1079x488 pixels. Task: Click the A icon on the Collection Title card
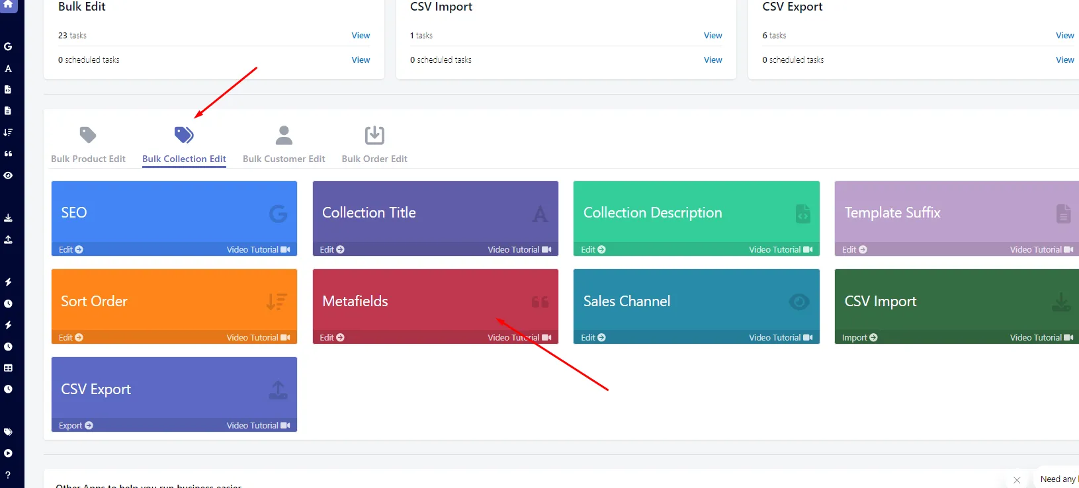pos(540,214)
